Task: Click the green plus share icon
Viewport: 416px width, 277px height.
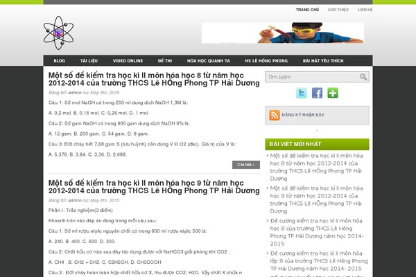Action: [x=333, y=93]
